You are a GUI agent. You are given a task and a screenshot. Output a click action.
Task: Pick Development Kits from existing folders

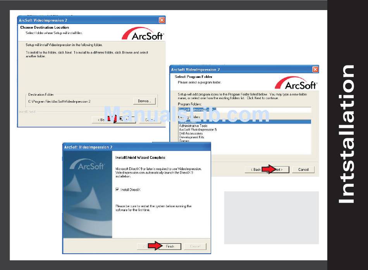click(191, 137)
